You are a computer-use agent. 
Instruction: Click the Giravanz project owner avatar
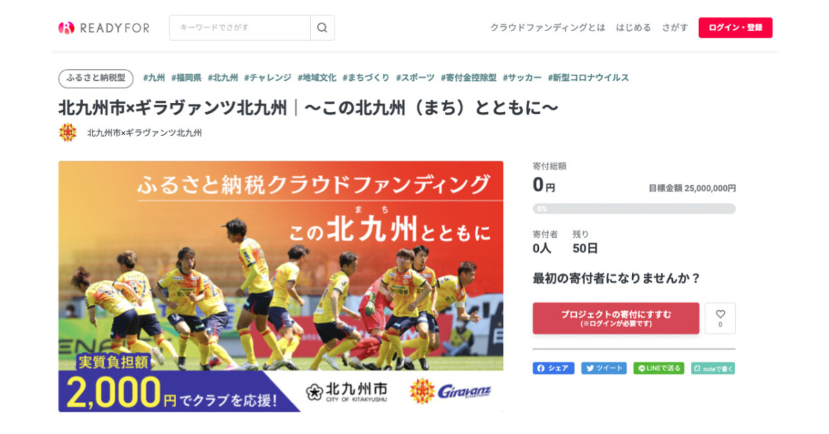coord(68,133)
